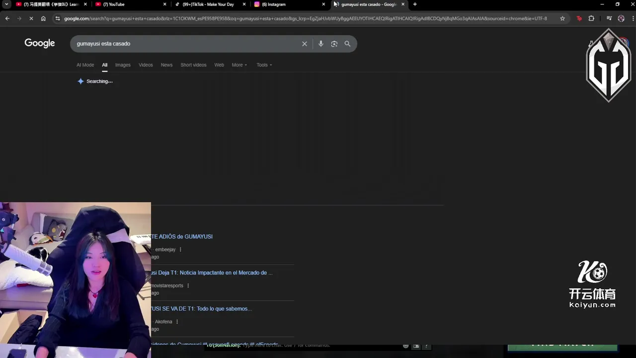Select the Videos search tab
This screenshot has width=636, height=358.
coord(146,65)
